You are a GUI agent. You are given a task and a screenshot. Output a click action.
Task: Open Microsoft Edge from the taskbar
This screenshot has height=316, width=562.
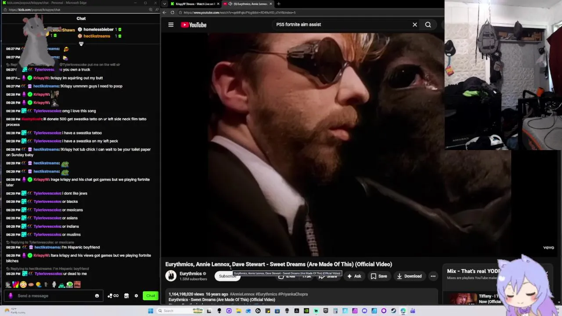point(403,311)
